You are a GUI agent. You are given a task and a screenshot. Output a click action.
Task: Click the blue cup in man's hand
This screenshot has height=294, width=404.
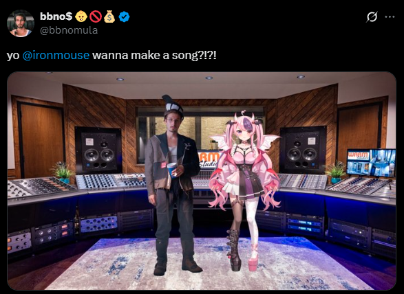coord(172,170)
